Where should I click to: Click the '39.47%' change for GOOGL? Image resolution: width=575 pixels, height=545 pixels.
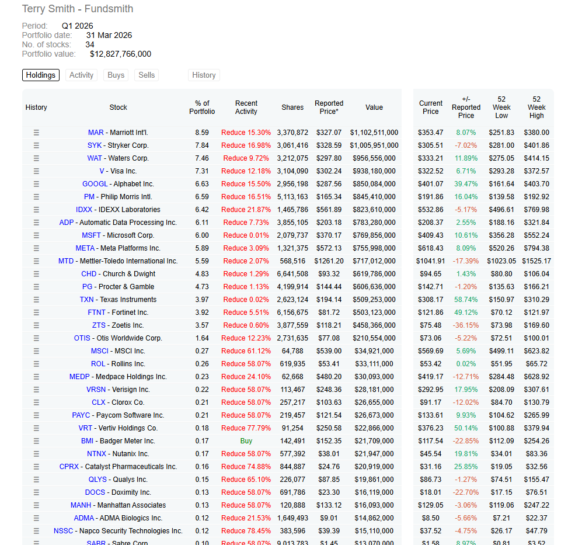[x=466, y=184]
